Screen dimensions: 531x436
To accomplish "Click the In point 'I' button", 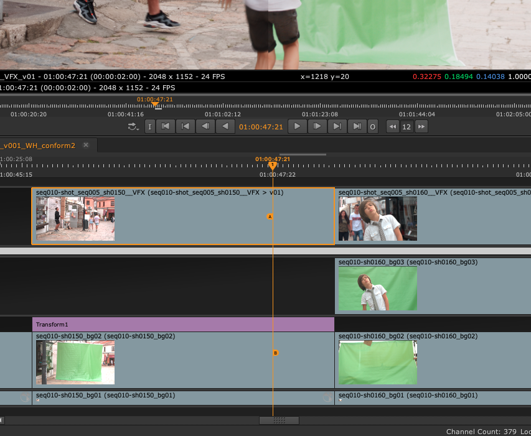I will (x=150, y=126).
